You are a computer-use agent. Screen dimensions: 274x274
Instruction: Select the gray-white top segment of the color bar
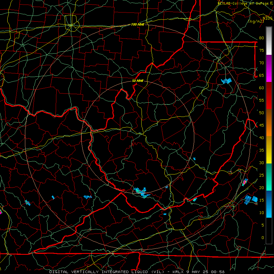[x=269, y=41]
